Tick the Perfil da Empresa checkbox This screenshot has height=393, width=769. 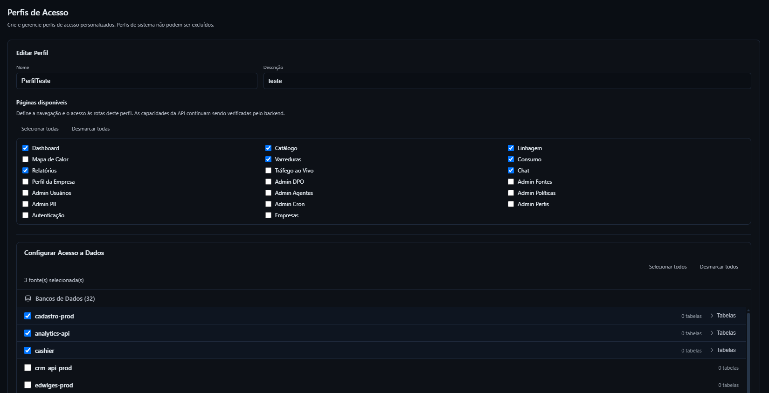(26, 182)
